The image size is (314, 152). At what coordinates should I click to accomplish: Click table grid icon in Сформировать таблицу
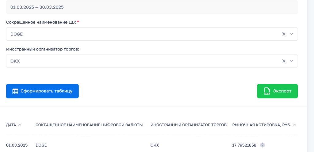point(15,91)
